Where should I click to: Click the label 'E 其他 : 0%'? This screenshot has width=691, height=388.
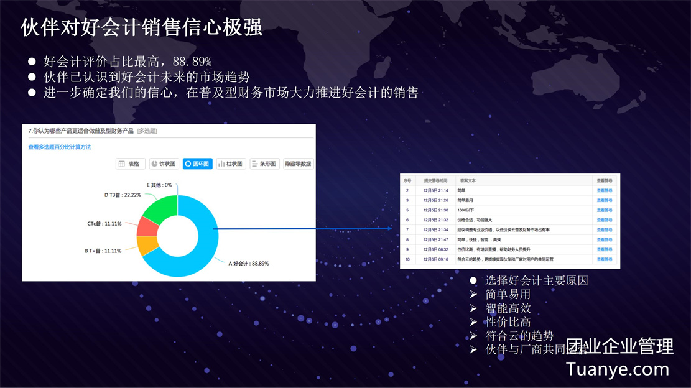click(x=159, y=185)
